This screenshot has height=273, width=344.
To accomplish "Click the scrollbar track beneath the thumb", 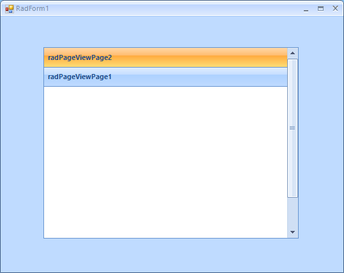I will click(292, 212).
